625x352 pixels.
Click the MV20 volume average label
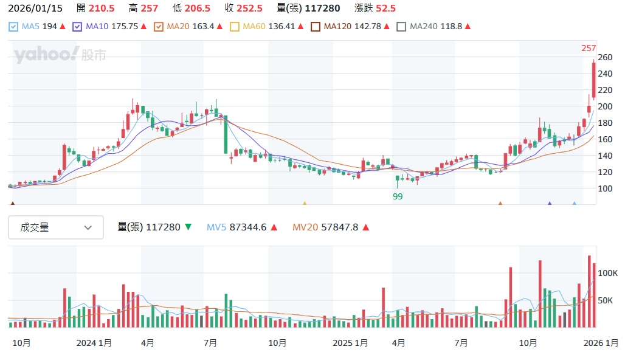(307, 227)
